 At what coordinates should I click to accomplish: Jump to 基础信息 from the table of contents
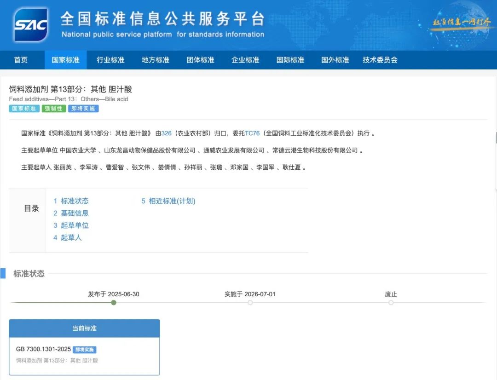pos(72,213)
